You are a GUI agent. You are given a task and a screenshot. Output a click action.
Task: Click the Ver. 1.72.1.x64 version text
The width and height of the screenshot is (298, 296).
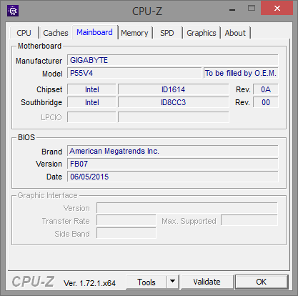[x=89, y=283]
